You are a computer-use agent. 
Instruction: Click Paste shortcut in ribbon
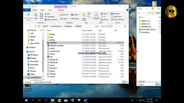(51, 19)
